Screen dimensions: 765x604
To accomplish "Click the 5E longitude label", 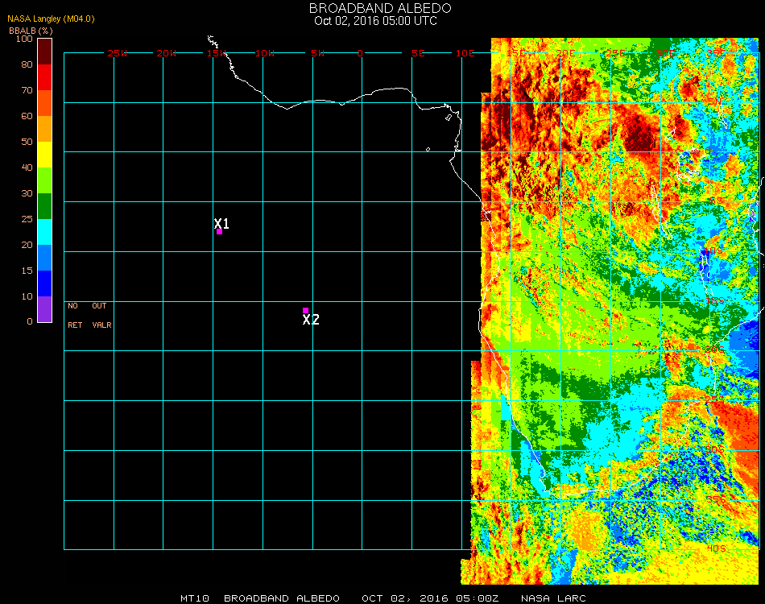I will coord(418,53).
